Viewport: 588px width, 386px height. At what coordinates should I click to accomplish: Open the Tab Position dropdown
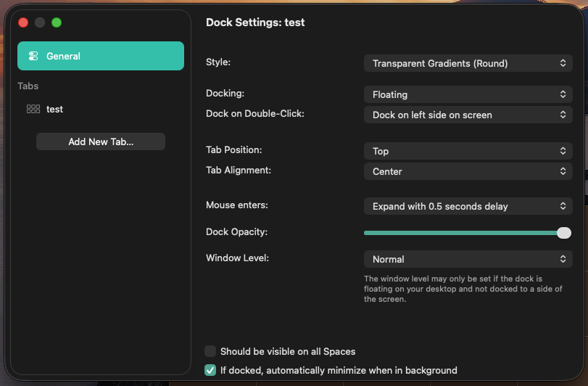(468, 152)
